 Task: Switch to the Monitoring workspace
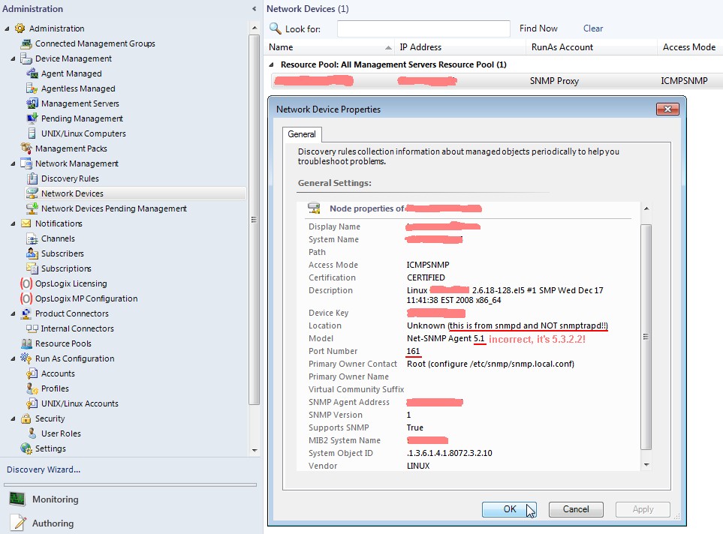pyautogui.click(x=56, y=499)
